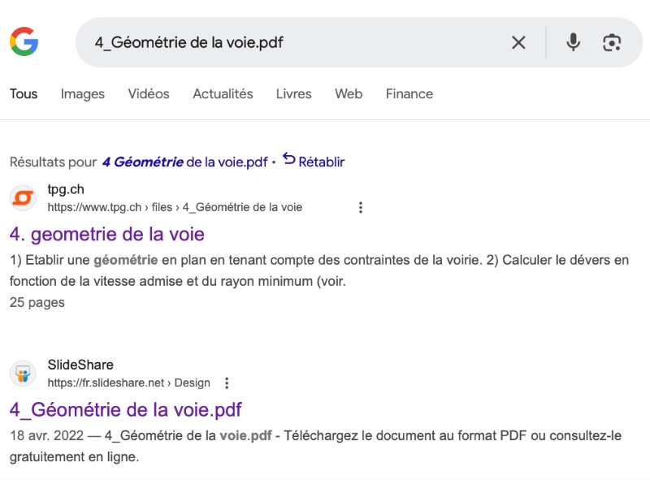Click the tpg.ch site favicon
This screenshot has width=650, height=480.
[x=23, y=198]
